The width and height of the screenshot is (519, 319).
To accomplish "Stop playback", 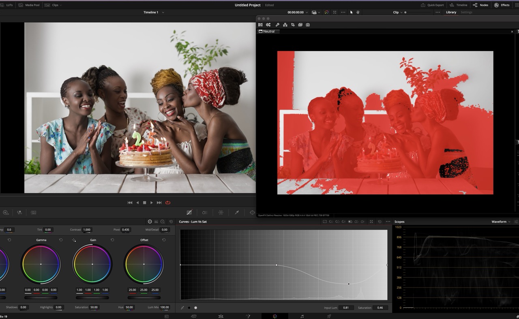I will (144, 202).
